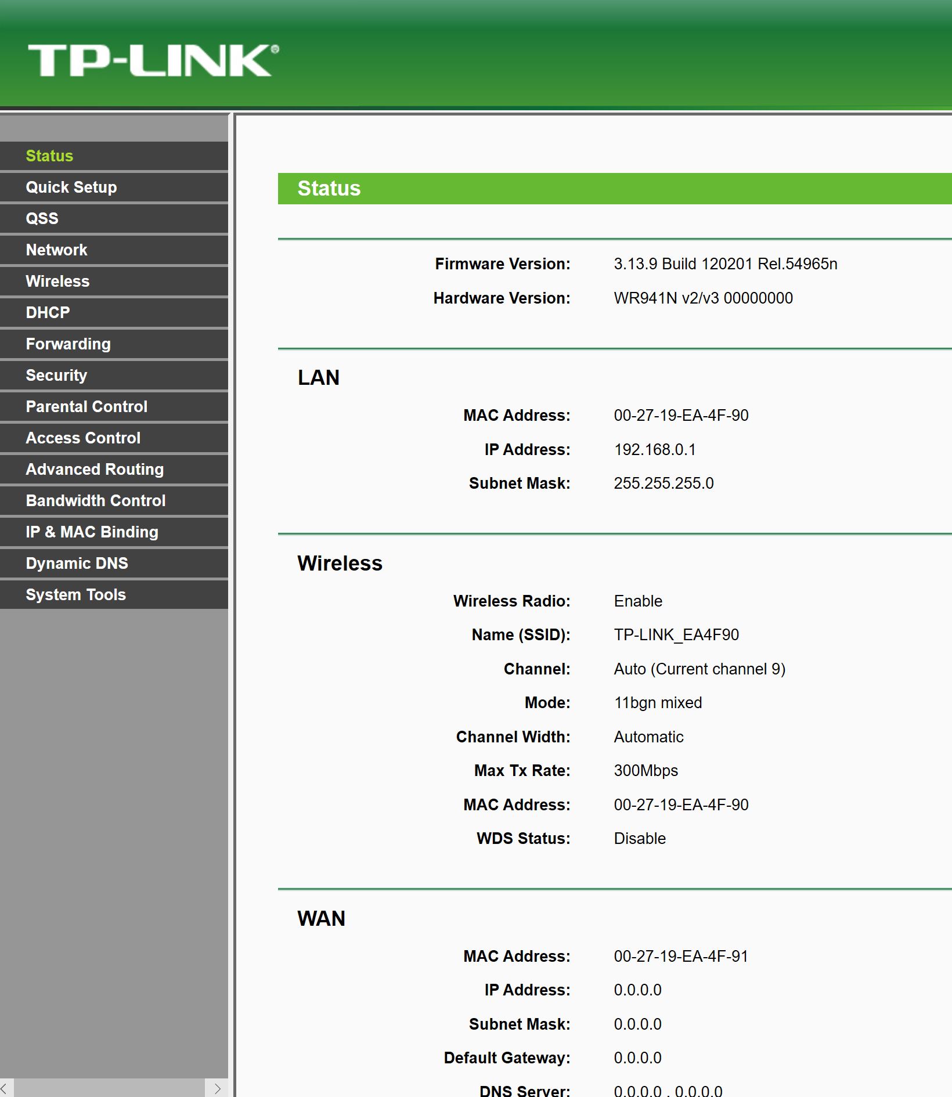The image size is (952, 1097).
Task: Click the LAN section heading
Action: (319, 378)
